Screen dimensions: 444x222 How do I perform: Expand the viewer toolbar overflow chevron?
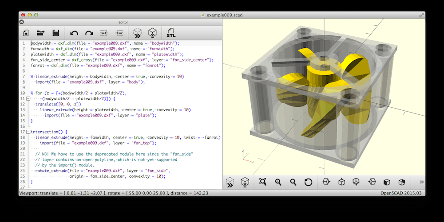click(x=421, y=182)
